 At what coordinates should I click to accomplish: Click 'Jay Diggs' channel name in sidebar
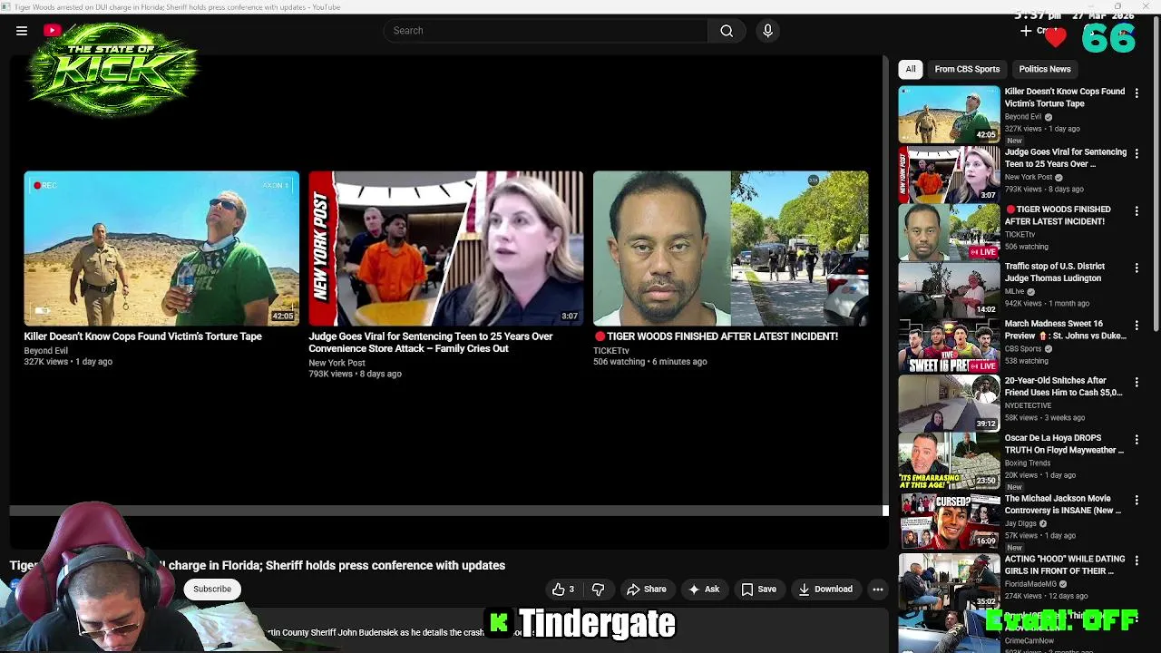(1020, 524)
